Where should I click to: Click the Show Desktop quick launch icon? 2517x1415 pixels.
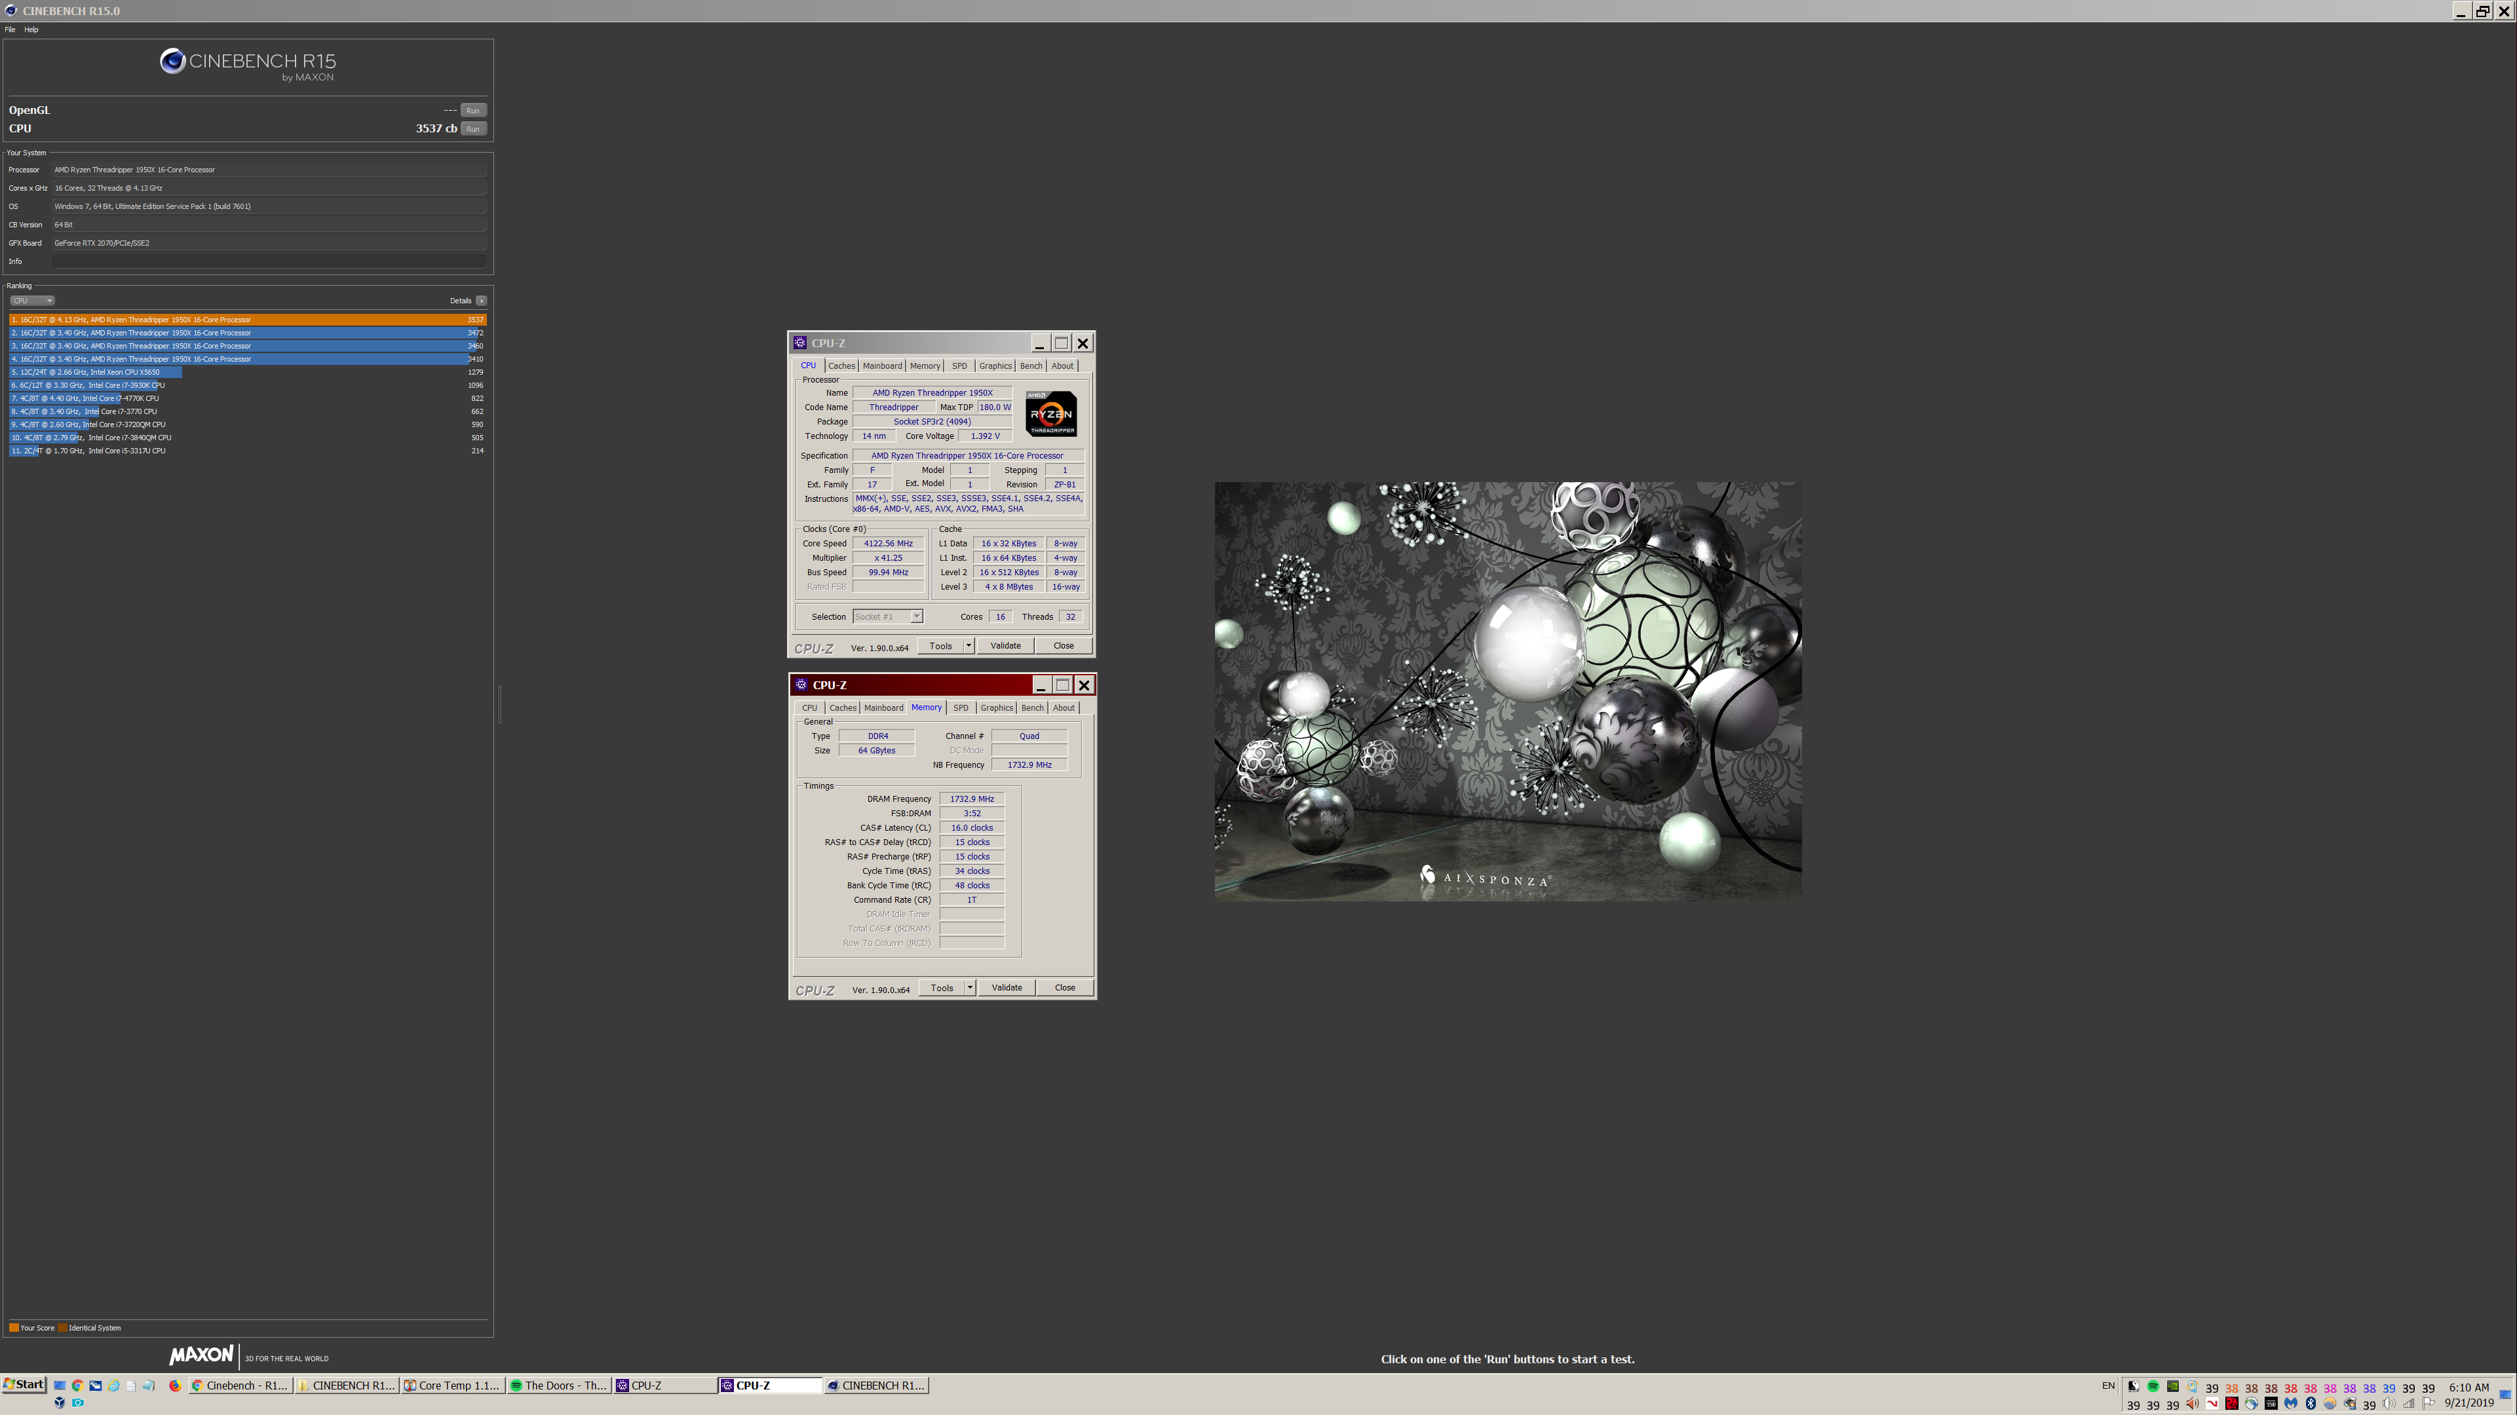tap(60, 1386)
